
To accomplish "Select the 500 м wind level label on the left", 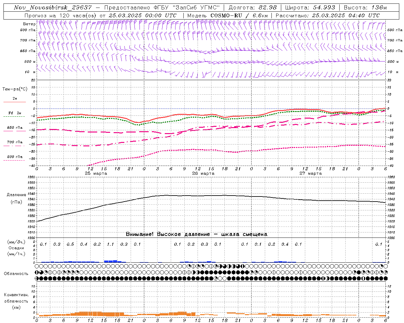I will [30, 62].
